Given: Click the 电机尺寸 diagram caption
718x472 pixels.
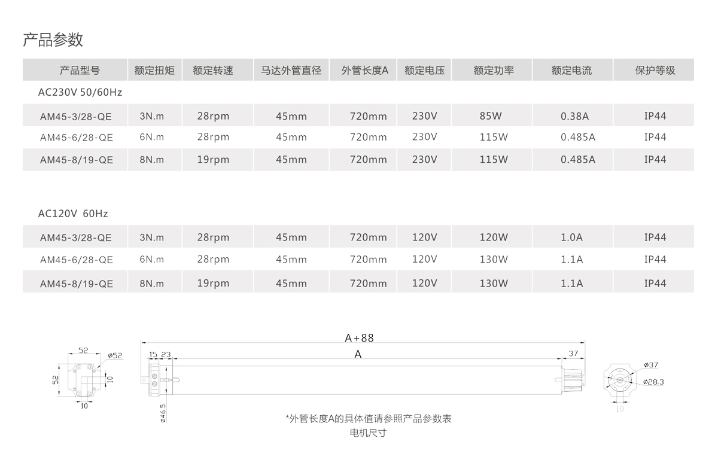Looking at the screenshot, I should (368, 433).
